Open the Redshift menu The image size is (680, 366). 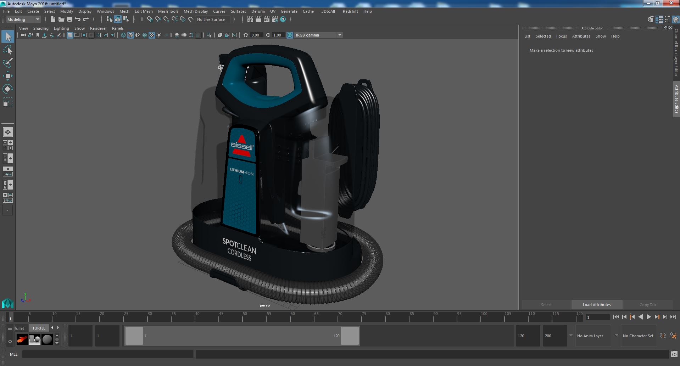pyautogui.click(x=350, y=11)
